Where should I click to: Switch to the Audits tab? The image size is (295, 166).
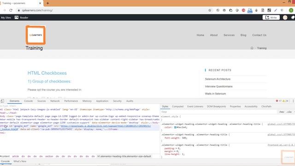(130, 101)
